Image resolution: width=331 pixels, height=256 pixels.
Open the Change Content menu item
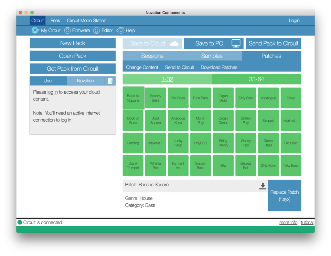point(142,67)
